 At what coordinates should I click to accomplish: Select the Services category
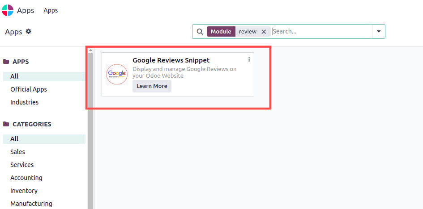[x=22, y=165]
